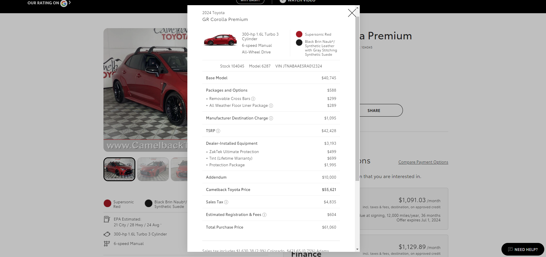Show Sales Tax info tooltip icon

[226, 202]
